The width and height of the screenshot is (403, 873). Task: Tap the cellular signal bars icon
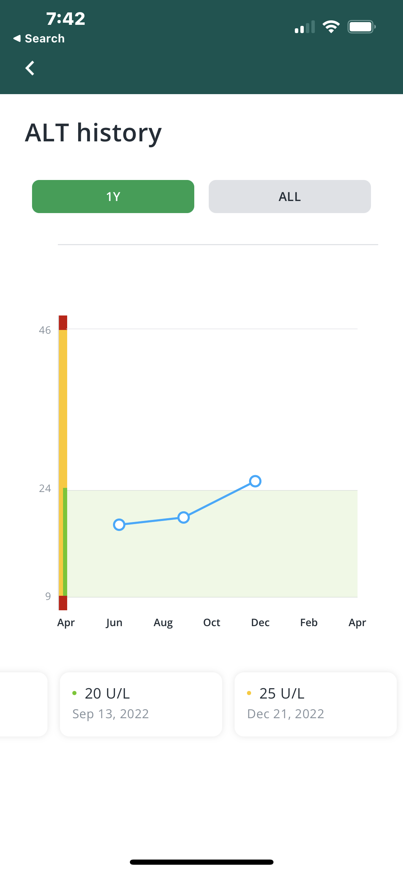(x=305, y=27)
